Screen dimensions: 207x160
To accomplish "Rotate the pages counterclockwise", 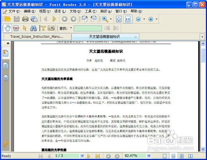I will (x=94, y=19).
